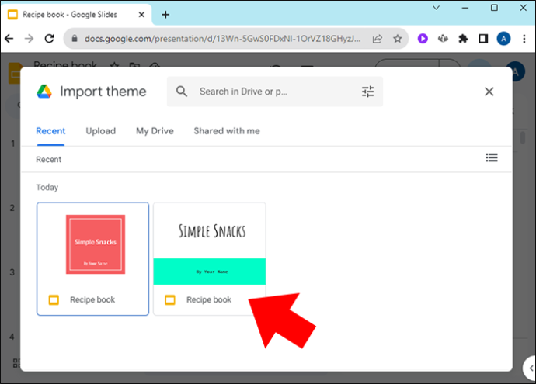Open Chrome three-dot menu
Screen dimensions: 536x384
tap(524, 39)
